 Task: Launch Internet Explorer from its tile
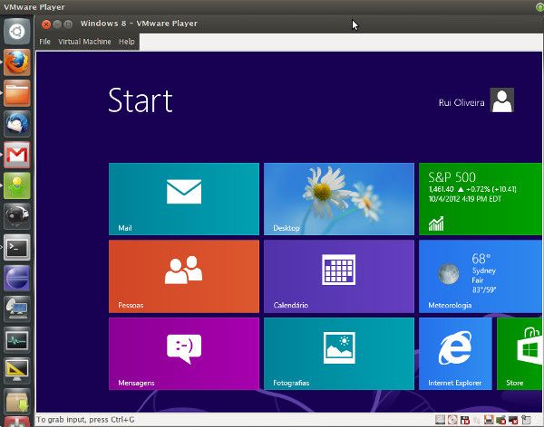click(454, 353)
